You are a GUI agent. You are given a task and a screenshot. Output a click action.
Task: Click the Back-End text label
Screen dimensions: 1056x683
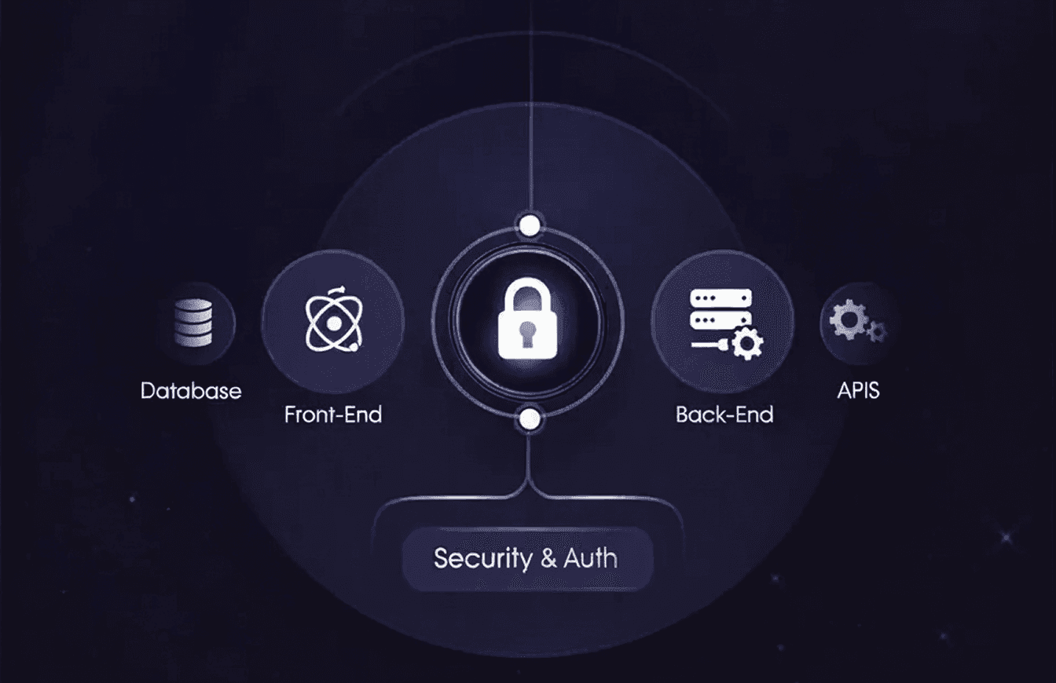click(724, 415)
